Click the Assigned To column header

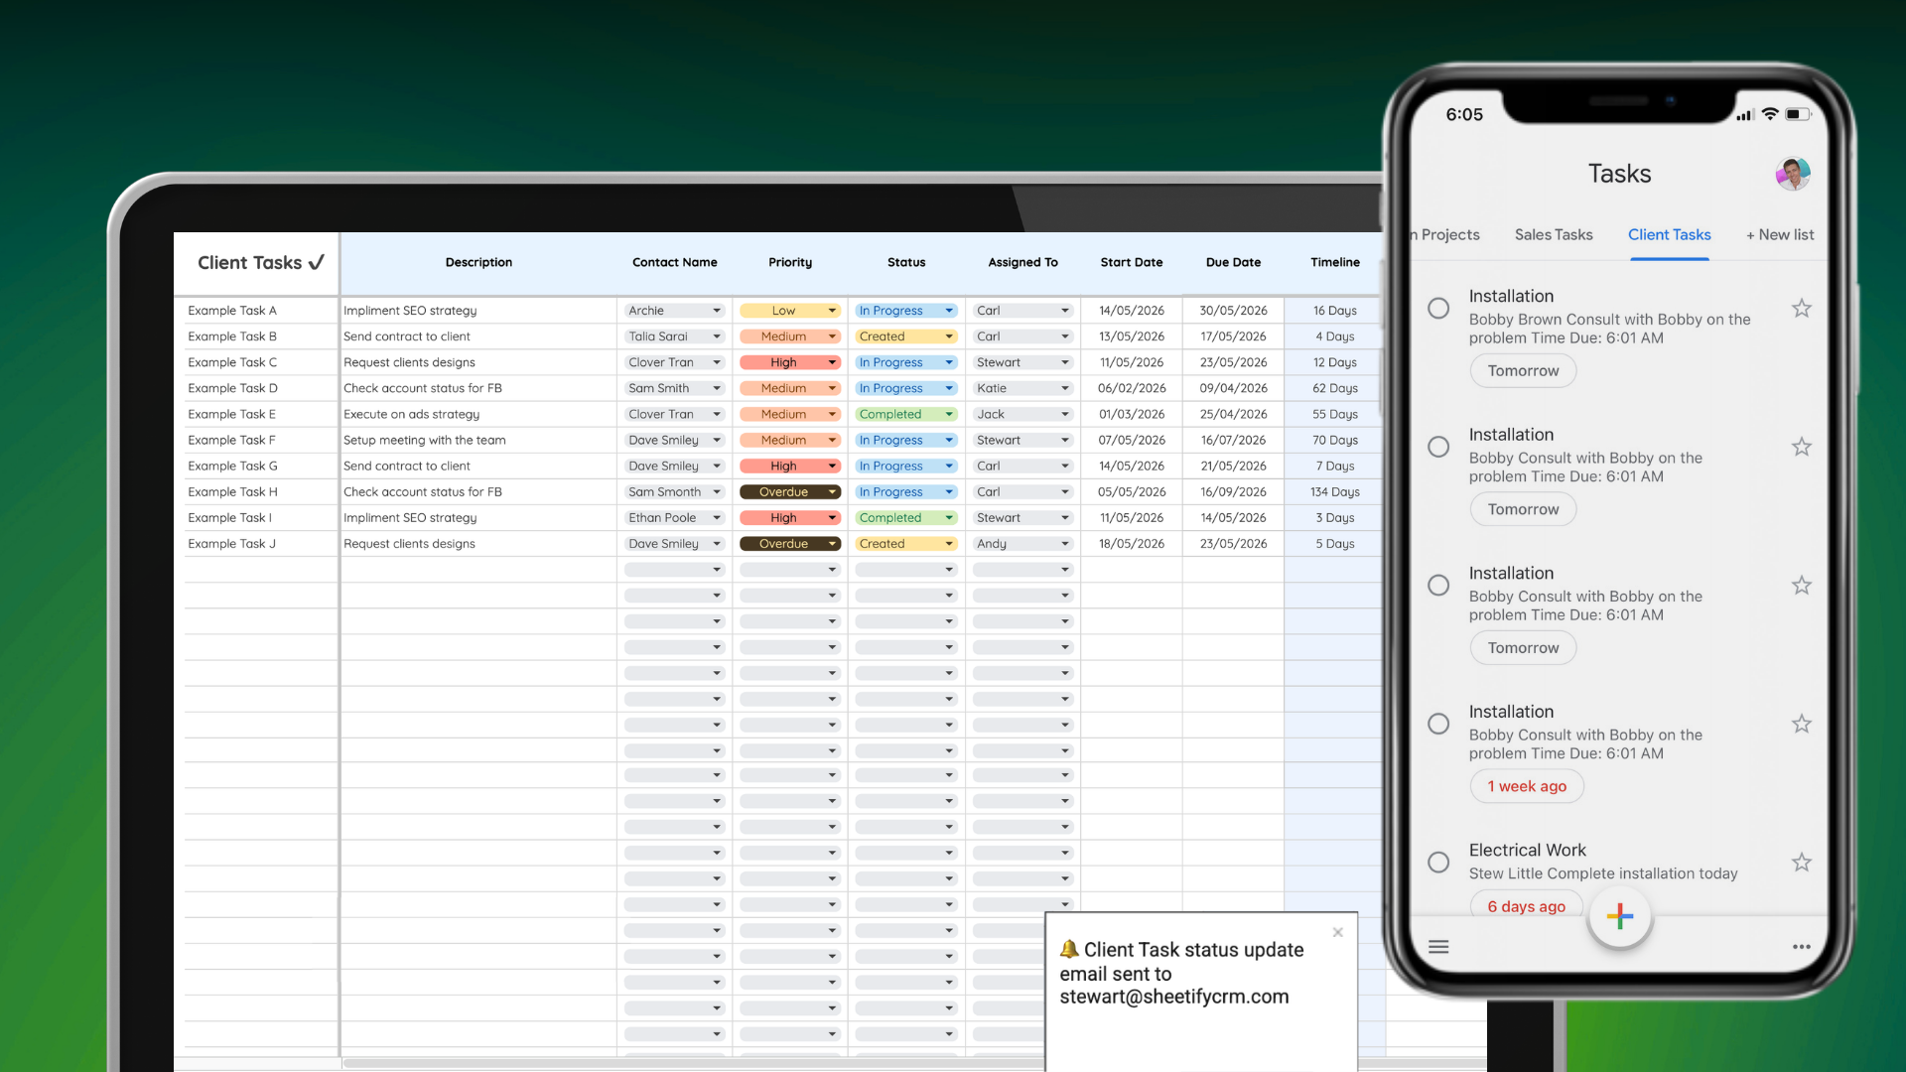1022,263
